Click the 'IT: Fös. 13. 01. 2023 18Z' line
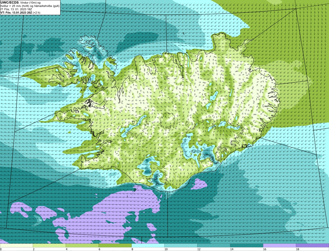The height and width of the screenshot is (251, 329). [16, 9]
